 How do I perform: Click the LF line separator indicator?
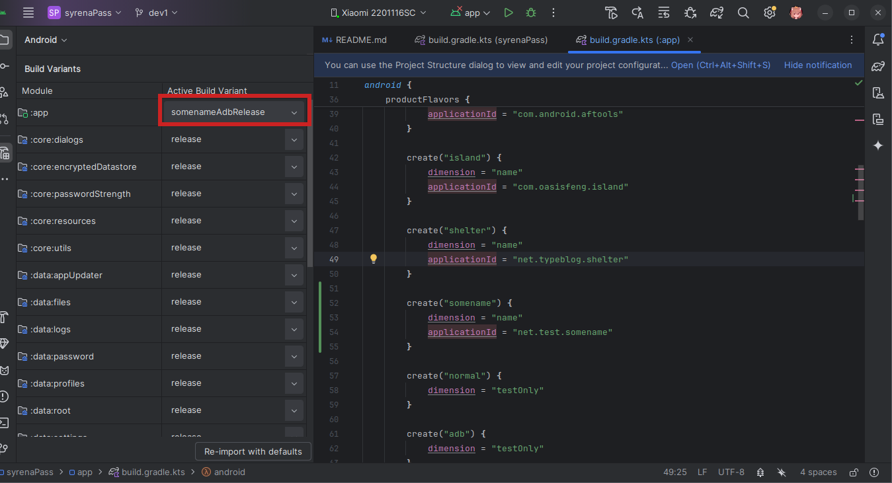[x=702, y=472]
